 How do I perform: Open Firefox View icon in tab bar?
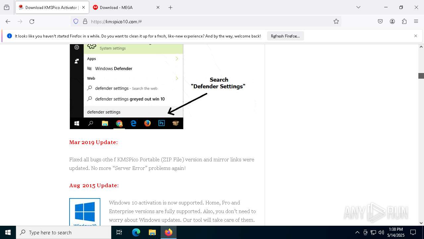coord(7,7)
